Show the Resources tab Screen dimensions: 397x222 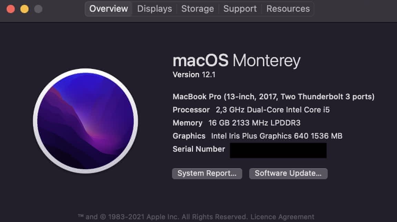pos(288,9)
